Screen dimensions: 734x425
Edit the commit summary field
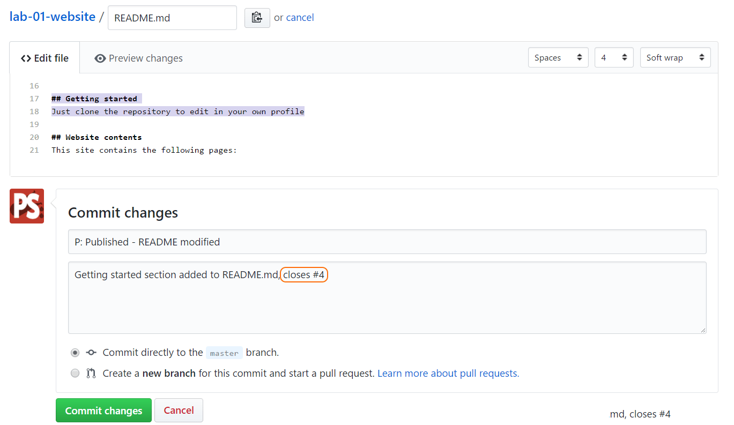(387, 242)
